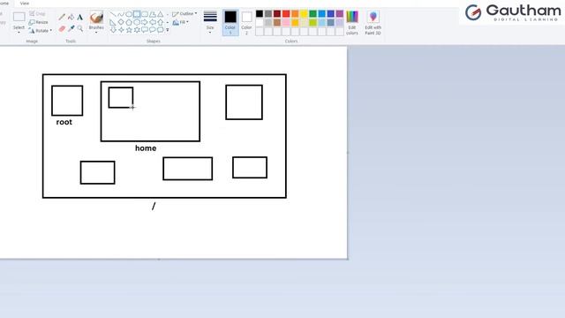Choose the Cloud callout shape
Viewport: 565px width, 318px height.
click(x=161, y=30)
